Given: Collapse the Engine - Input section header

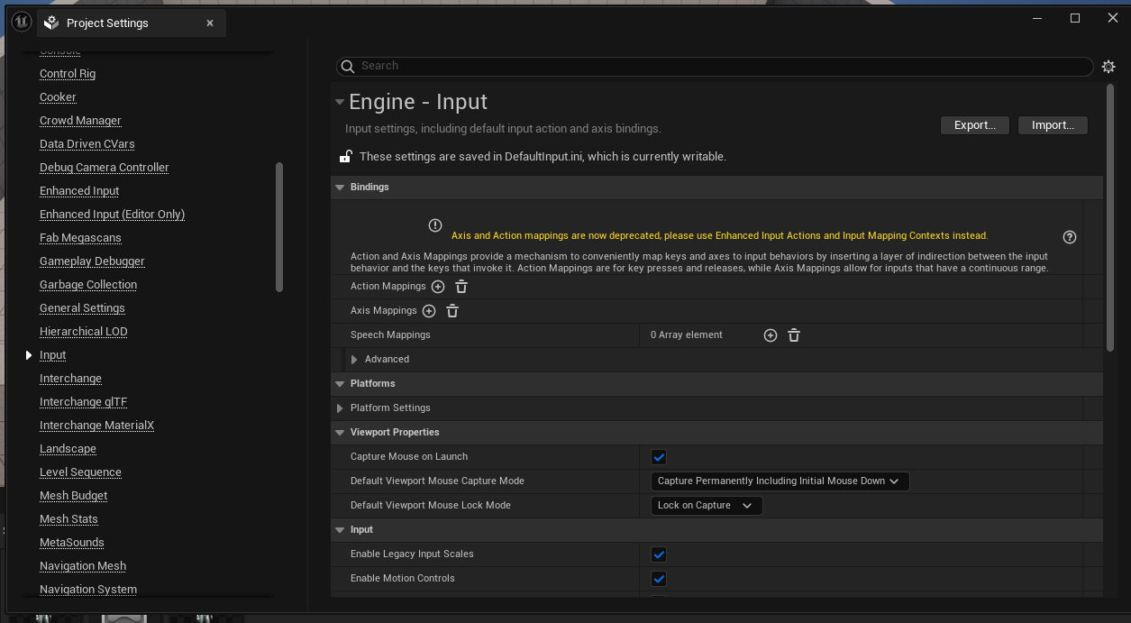Looking at the screenshot, I should 339,103.
